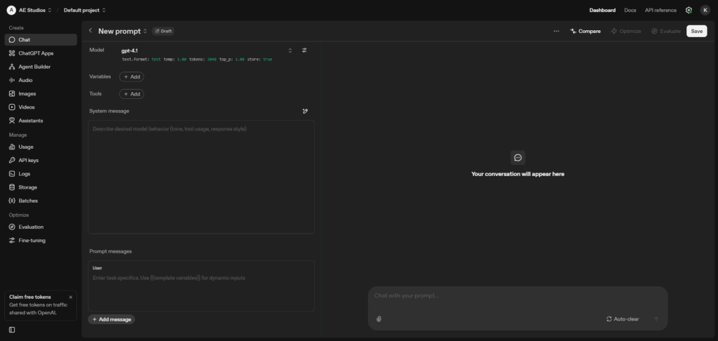Click the Images picture icon

[12, 93]
